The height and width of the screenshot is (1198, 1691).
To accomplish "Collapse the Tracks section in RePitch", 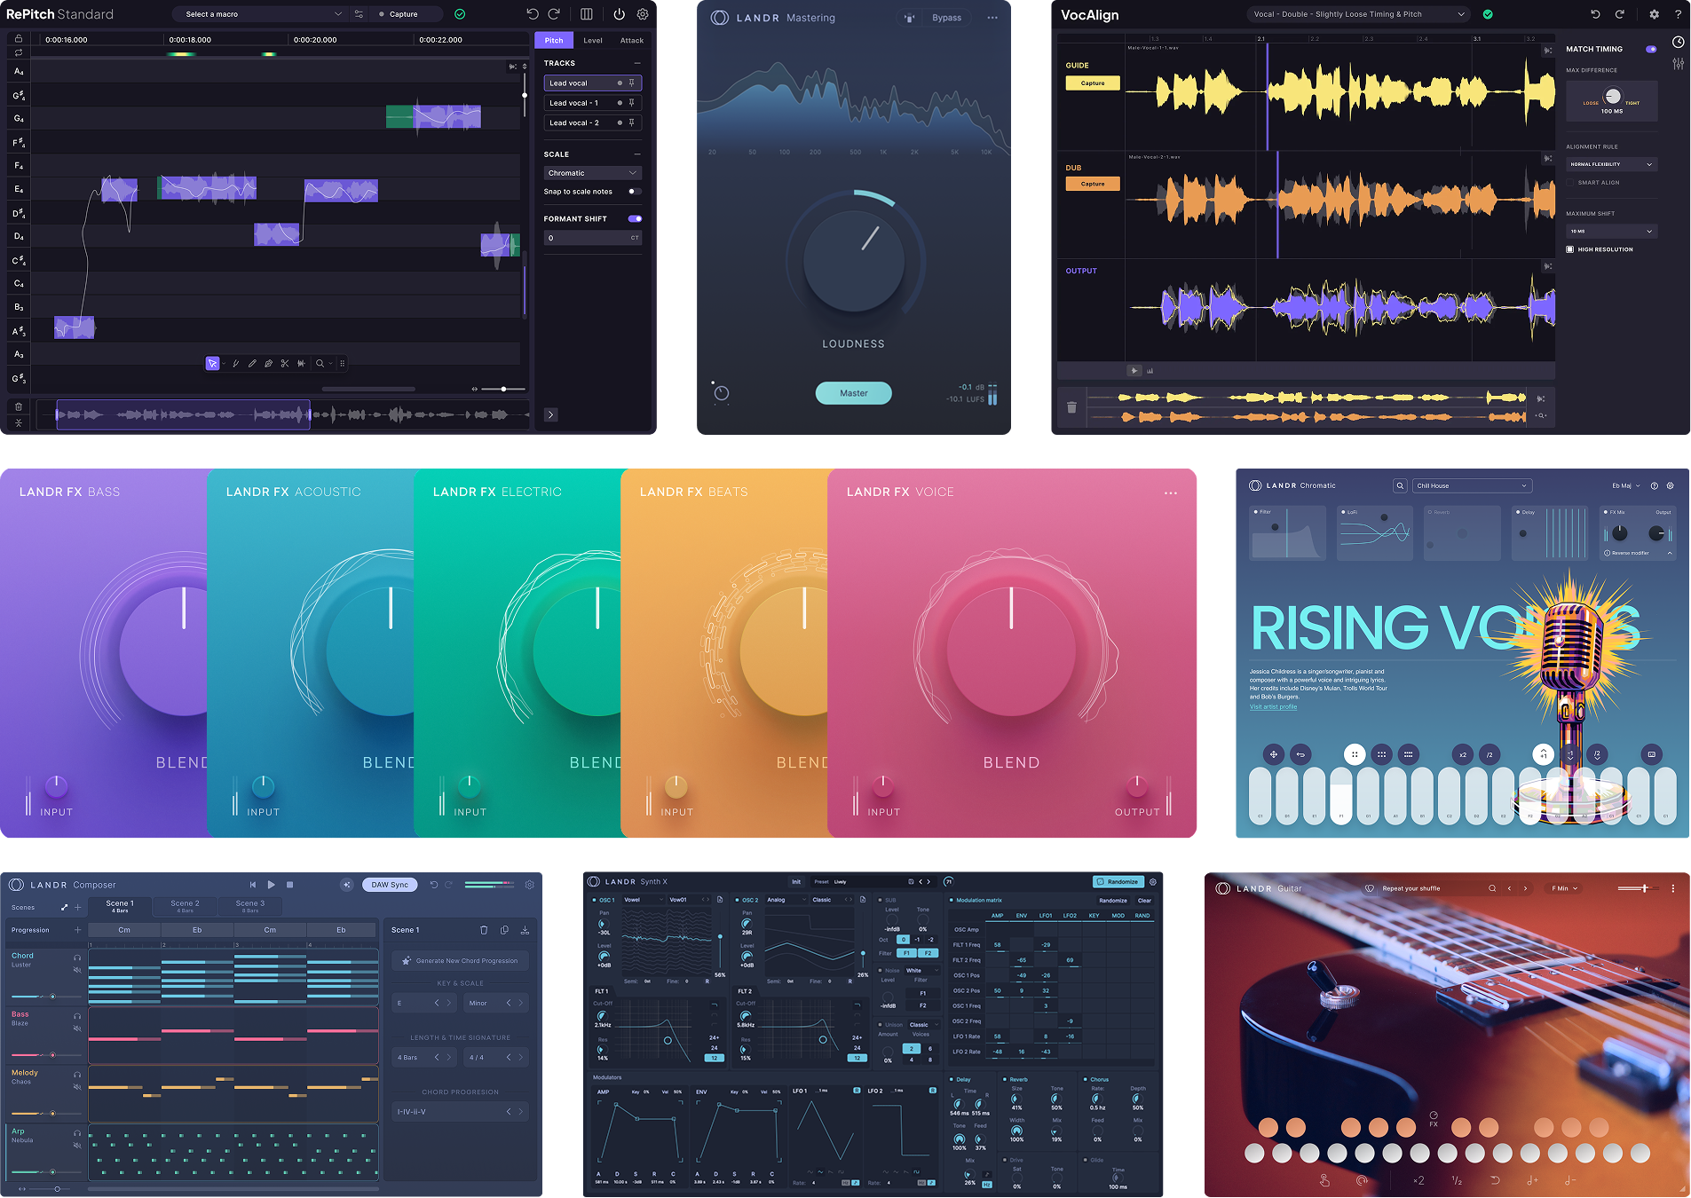I will [637, 64].
